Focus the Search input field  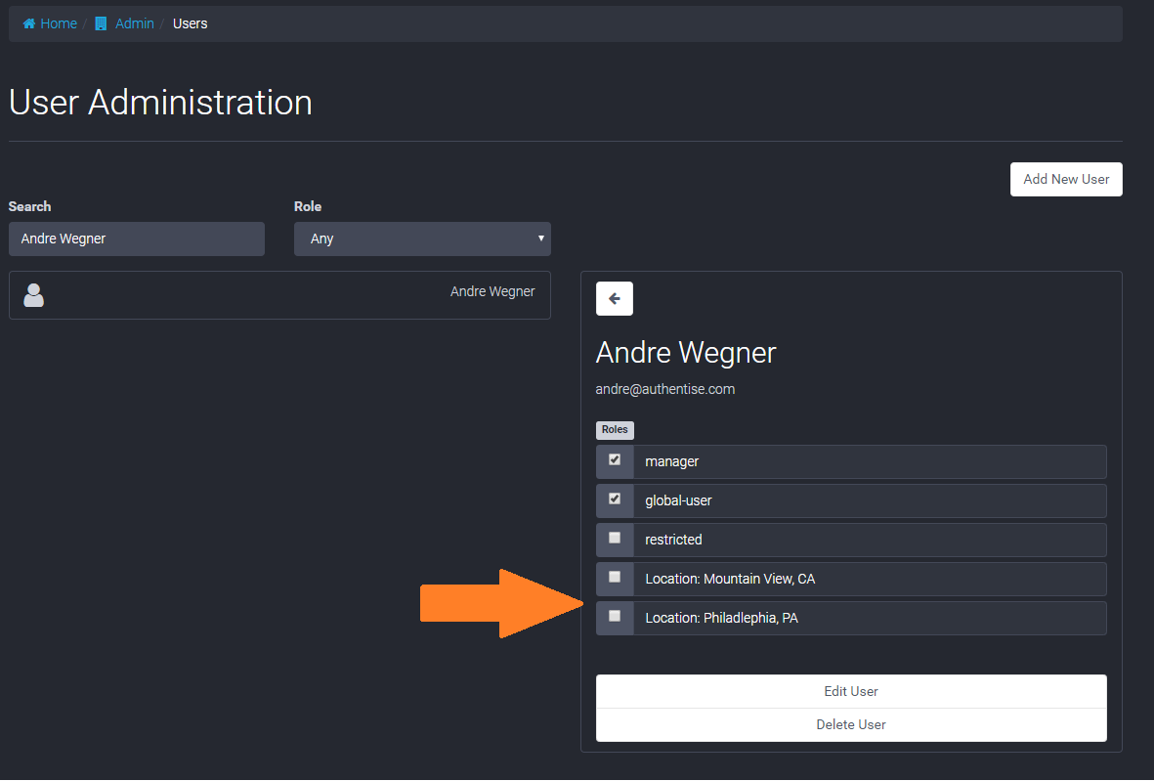(x=137, y=239)
